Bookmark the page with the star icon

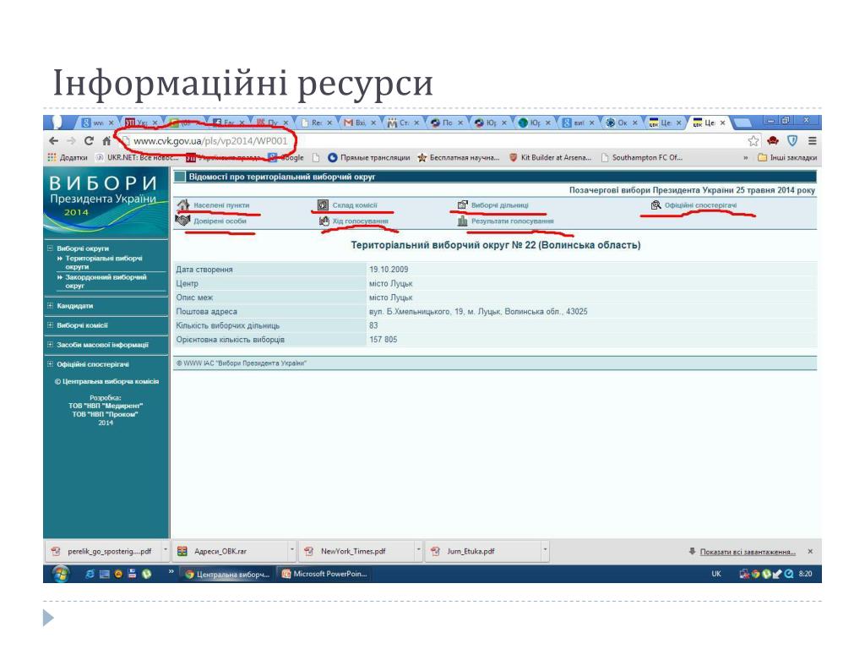753,141
